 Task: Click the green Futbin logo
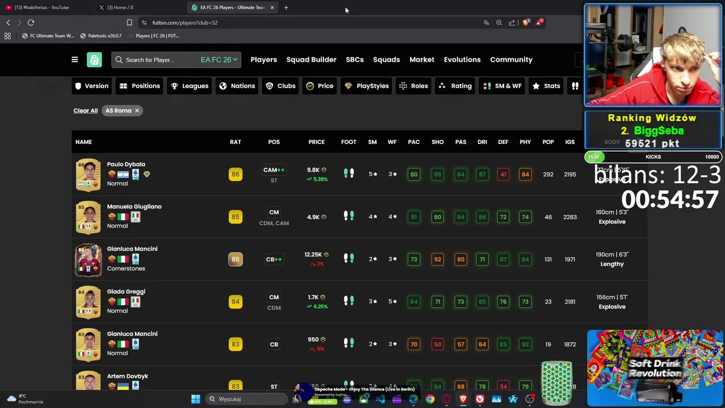coord(94,59)
